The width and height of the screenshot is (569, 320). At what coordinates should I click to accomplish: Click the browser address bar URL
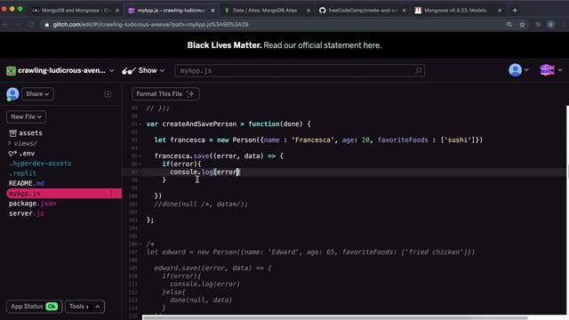pos(150,25)
